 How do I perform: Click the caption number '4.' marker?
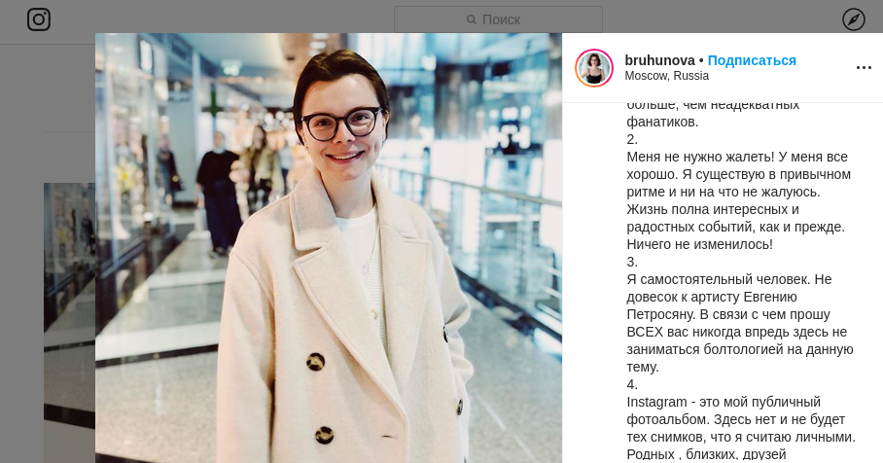click(x=632, y=385)
